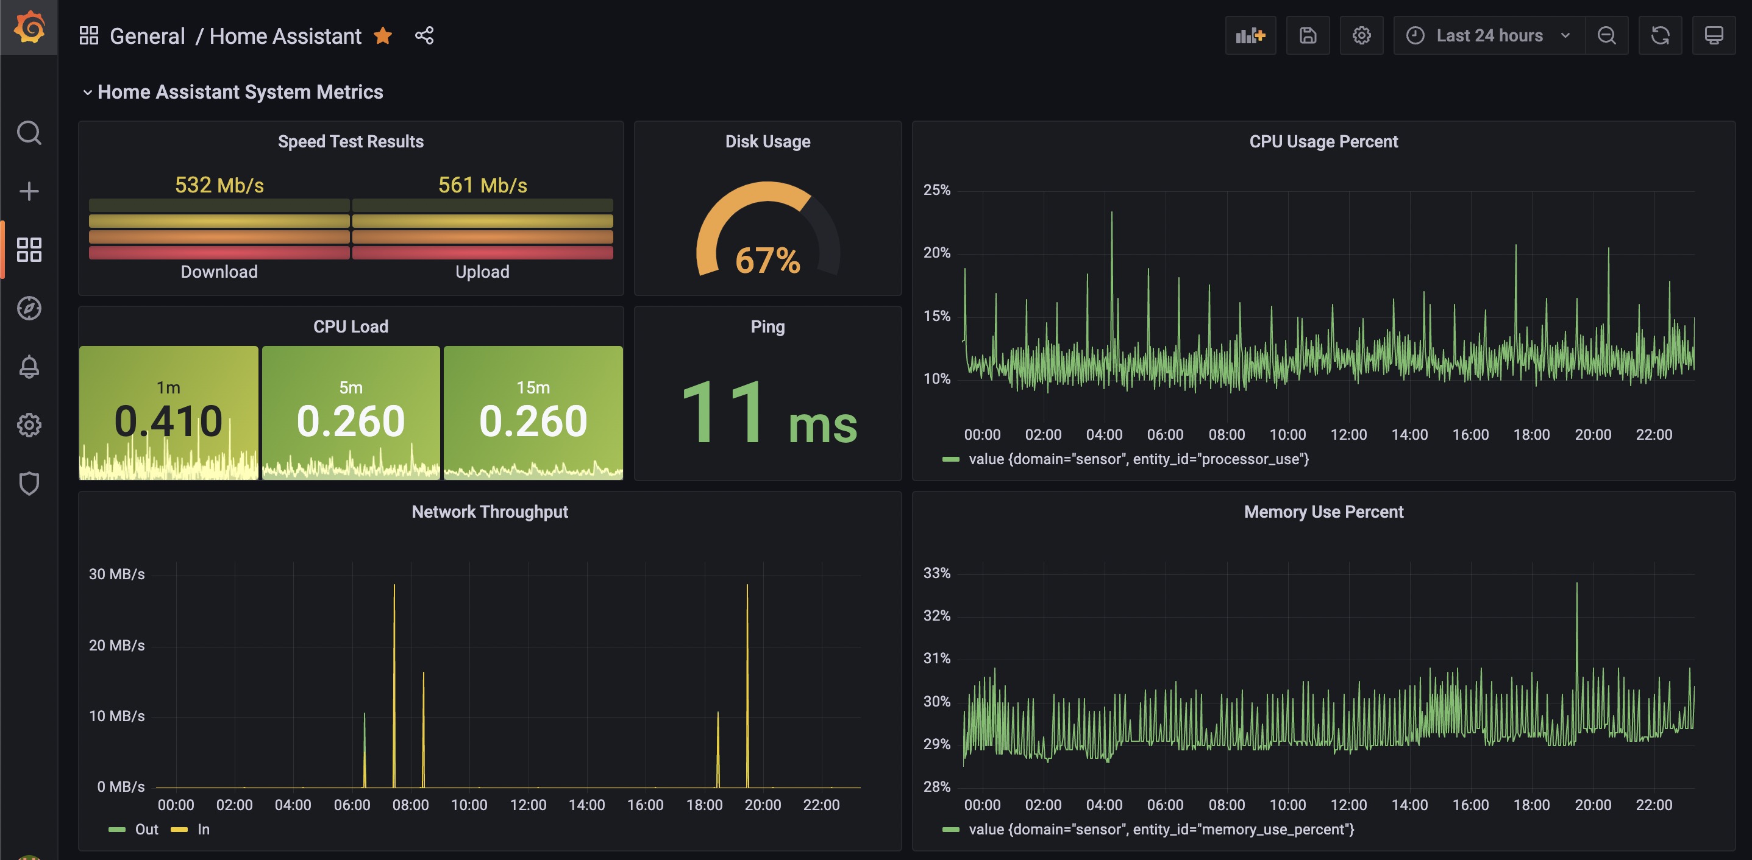1752x860 pixels.
Task: Click the Grafana logo home icon
Action: tap(29, 28)
